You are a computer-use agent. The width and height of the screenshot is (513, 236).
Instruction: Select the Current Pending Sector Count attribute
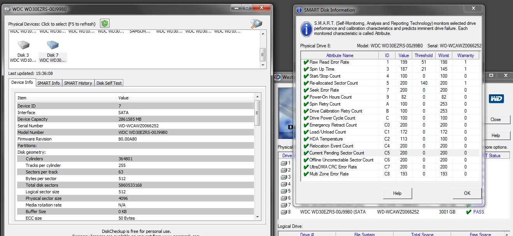[337, 153]
